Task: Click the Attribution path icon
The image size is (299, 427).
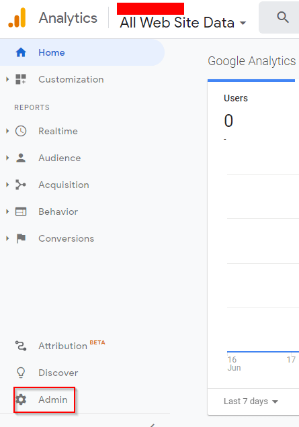Action: pos(21,346)
